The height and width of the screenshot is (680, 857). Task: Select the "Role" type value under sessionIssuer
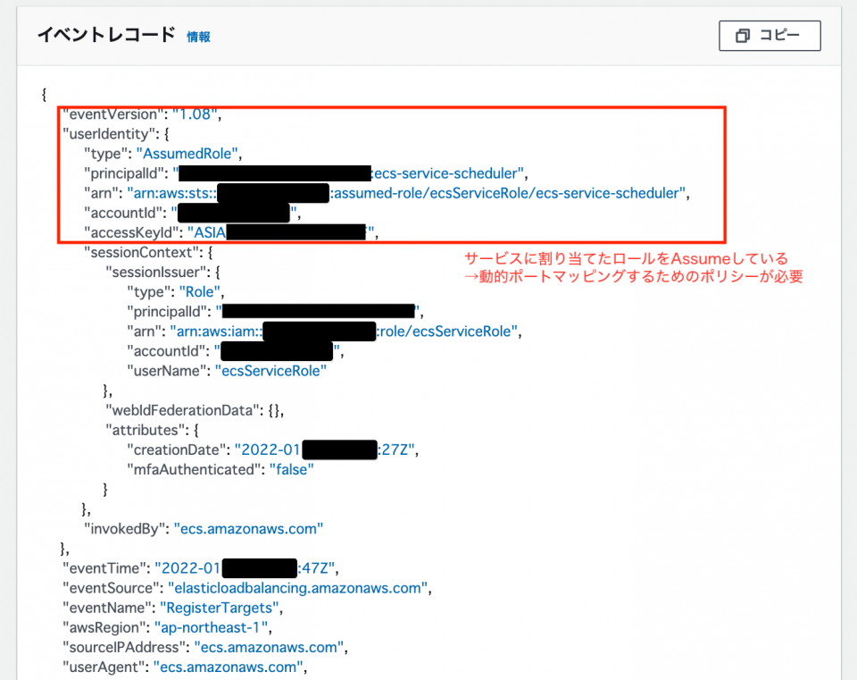click(x=200, y=290)
